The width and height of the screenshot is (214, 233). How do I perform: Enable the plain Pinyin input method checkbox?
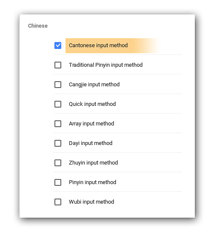[58, 182]
